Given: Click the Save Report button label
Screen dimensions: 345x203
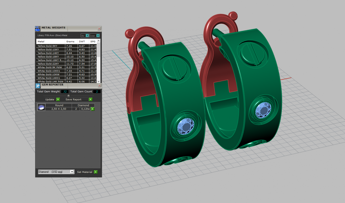Looking at the screenshot, I should (73, 99).
